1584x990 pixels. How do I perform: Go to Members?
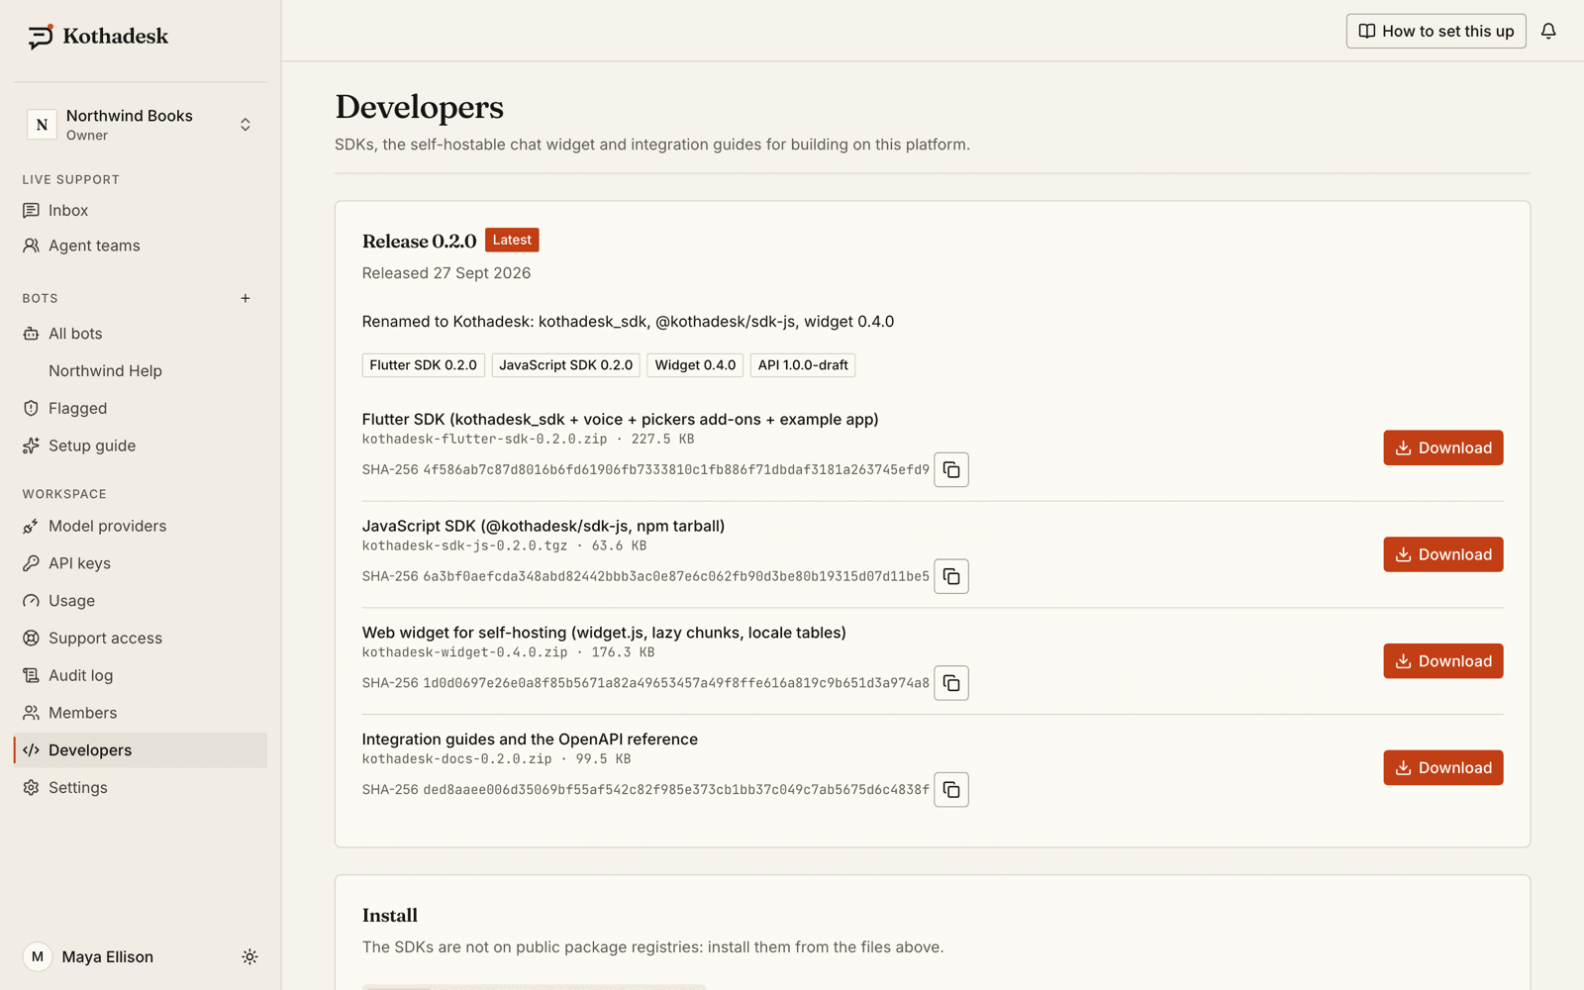point(140,713)
